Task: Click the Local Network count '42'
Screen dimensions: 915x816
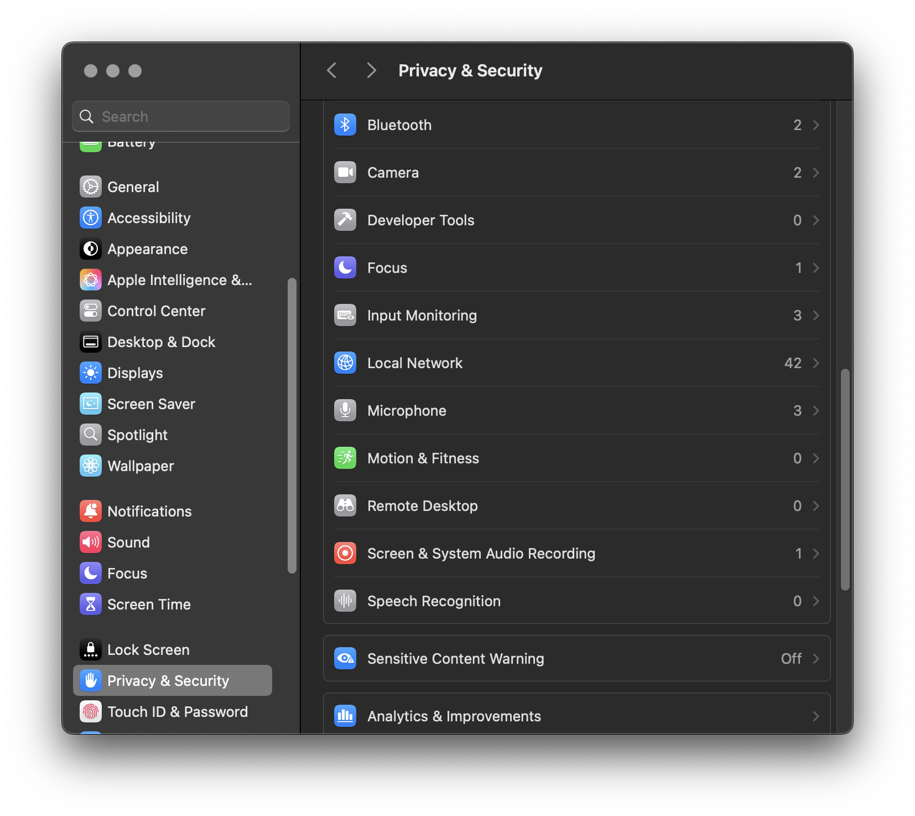Action: coord(793,363)
